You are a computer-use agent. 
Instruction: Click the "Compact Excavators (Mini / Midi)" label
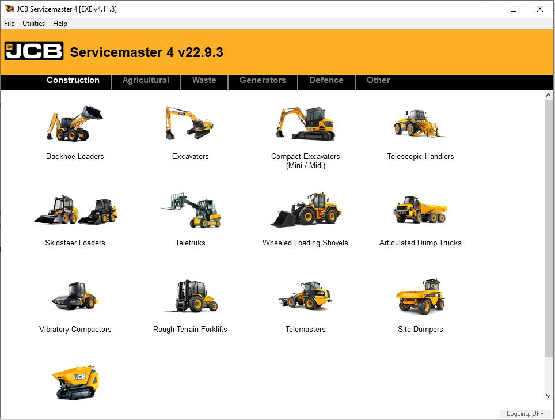[306, 161]
